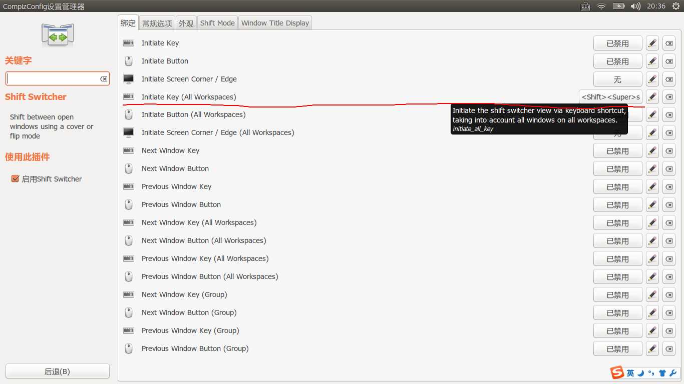
Task: Edit Next Window Key (All Workspaces) pencil icon
Action: coord(652,223)
